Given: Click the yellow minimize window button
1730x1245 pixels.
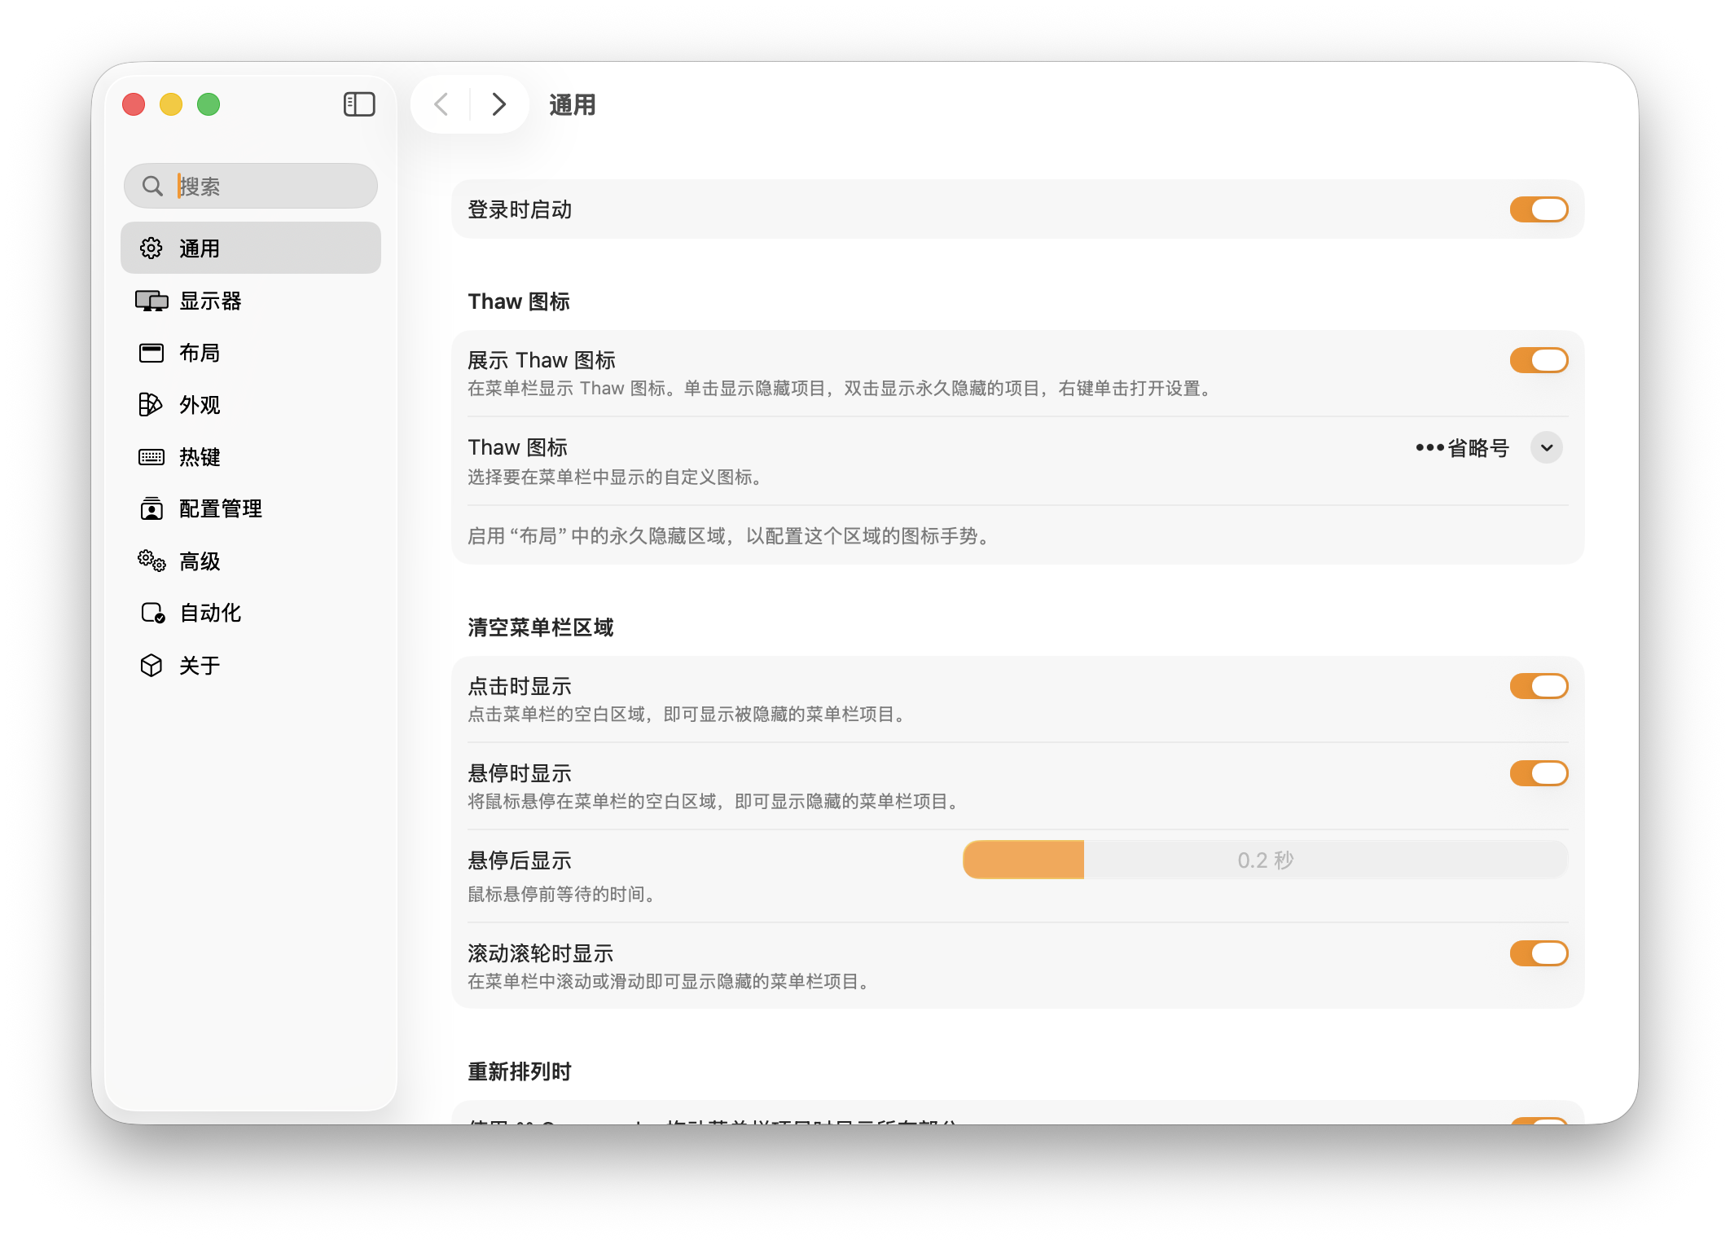Looking at the screenshot, I should 171,104.
